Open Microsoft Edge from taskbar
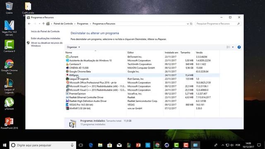The height and width of the screenshot is (149, 265). point(91,145)
